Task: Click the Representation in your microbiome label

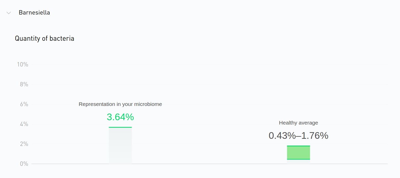Action: (120, 104)
